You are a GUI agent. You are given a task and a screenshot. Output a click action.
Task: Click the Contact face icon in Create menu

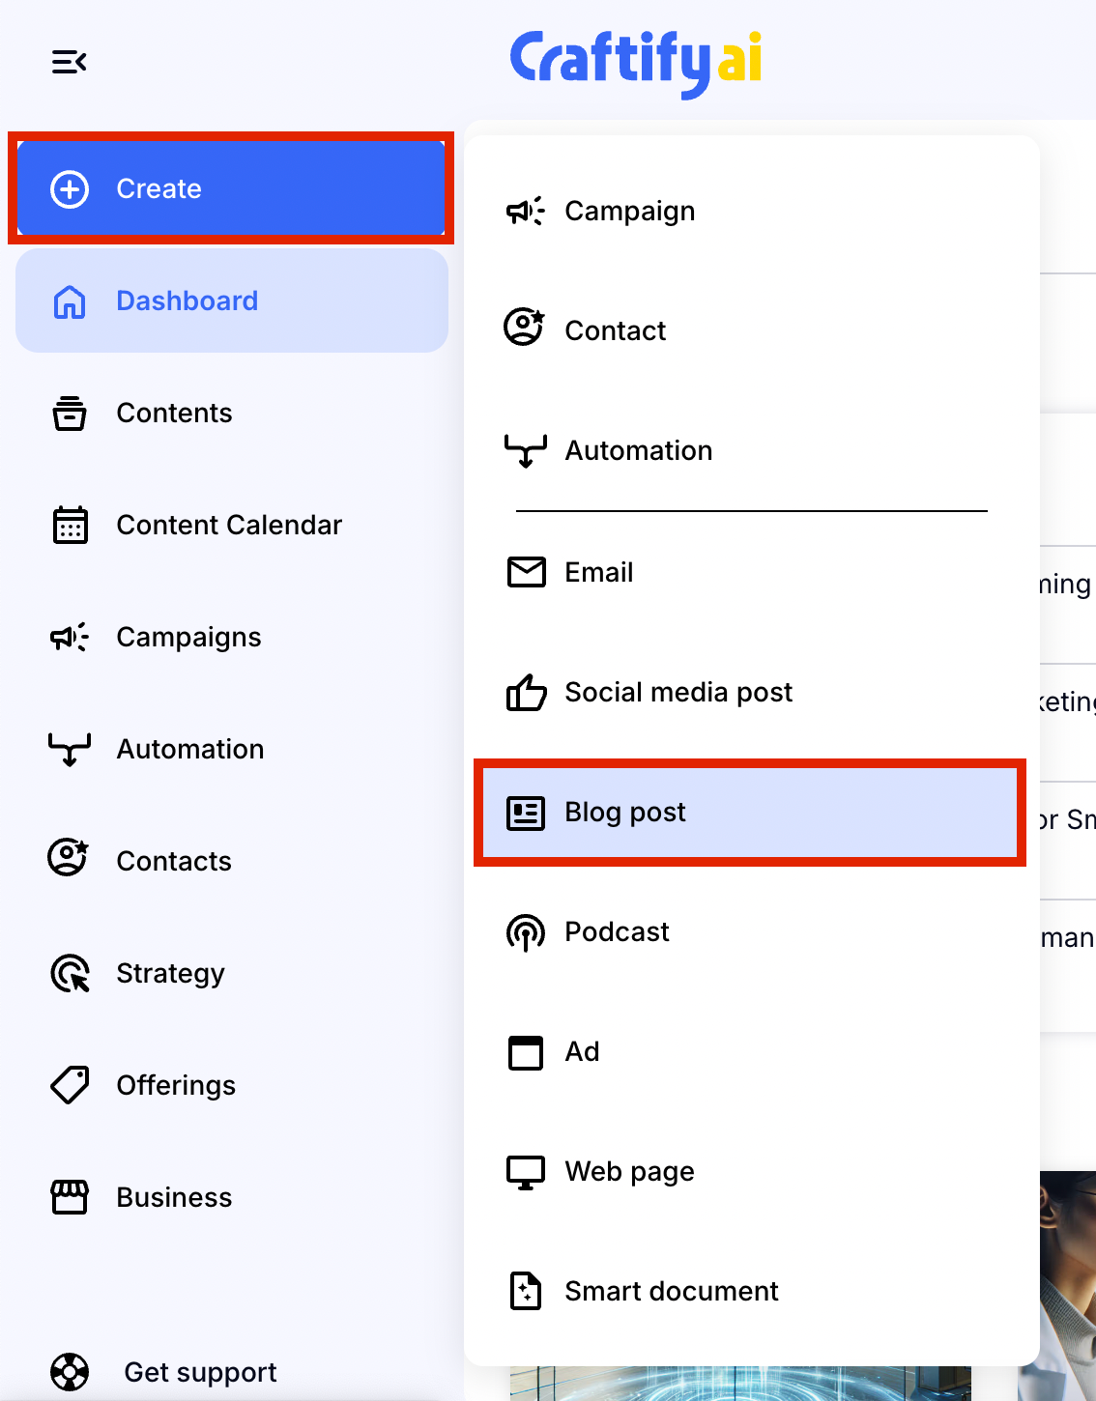(x=525, y=328)
